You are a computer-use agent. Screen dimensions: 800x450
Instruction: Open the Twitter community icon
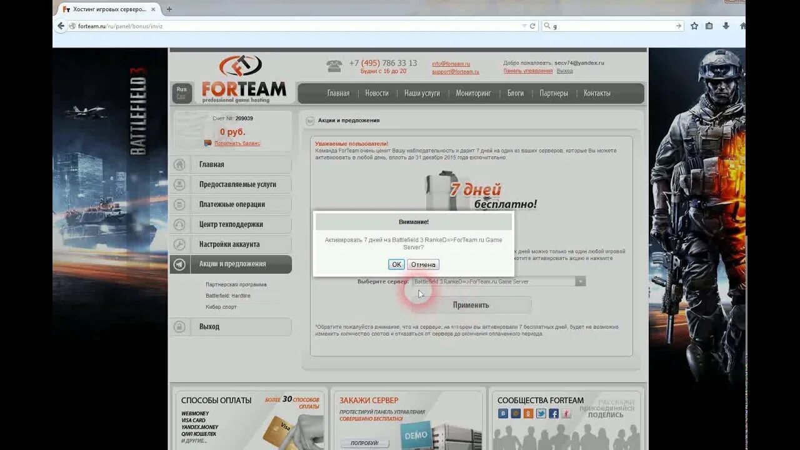coord(541,413)
